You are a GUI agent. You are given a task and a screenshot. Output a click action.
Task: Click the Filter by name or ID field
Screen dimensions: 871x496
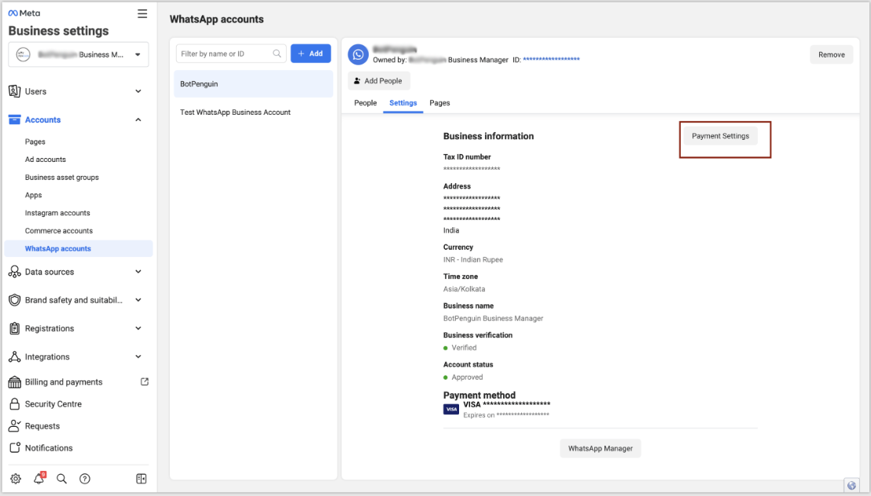[224, 53]
